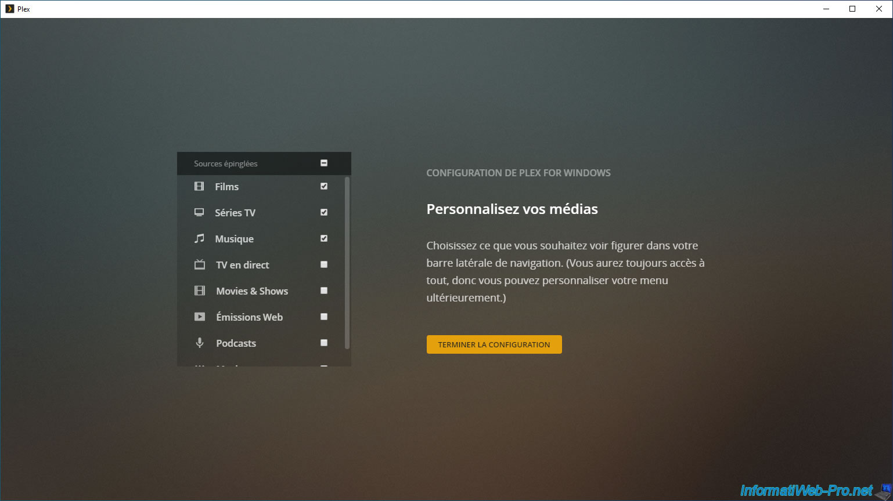This screenshot has height=501, width=893.
Task: Disable the Séries TV pinned source
Action: pyautogui.click(x=324, y=212)
